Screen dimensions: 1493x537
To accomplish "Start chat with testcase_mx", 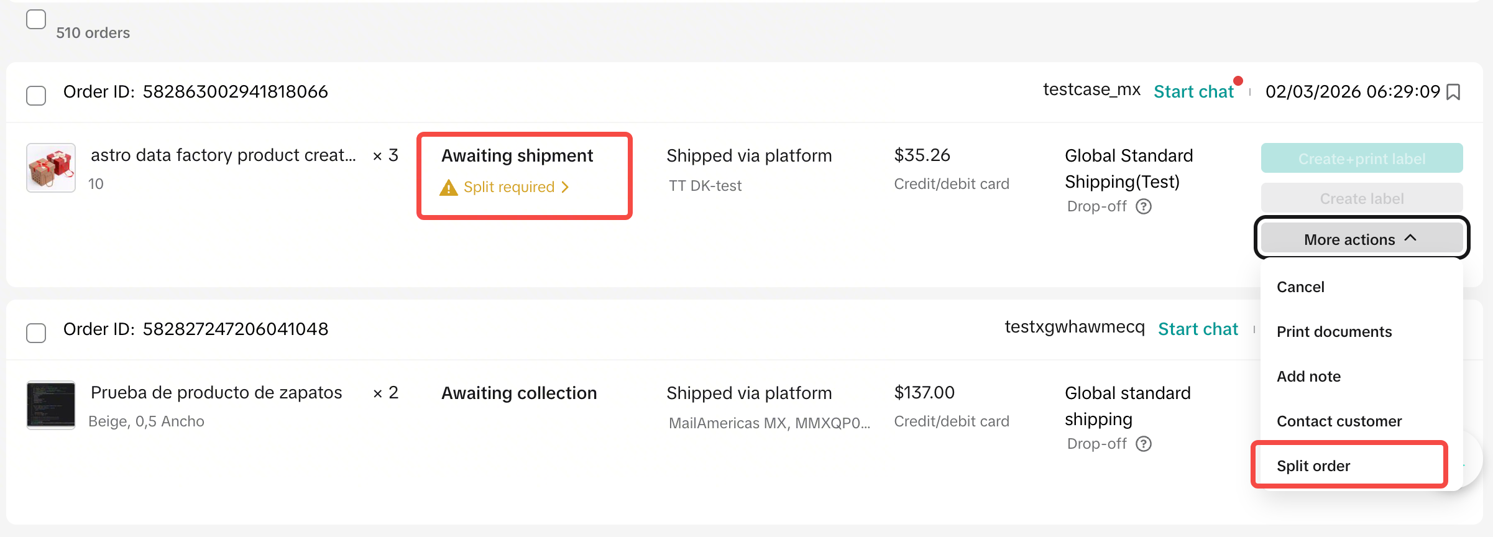I will click(1193, 92).
